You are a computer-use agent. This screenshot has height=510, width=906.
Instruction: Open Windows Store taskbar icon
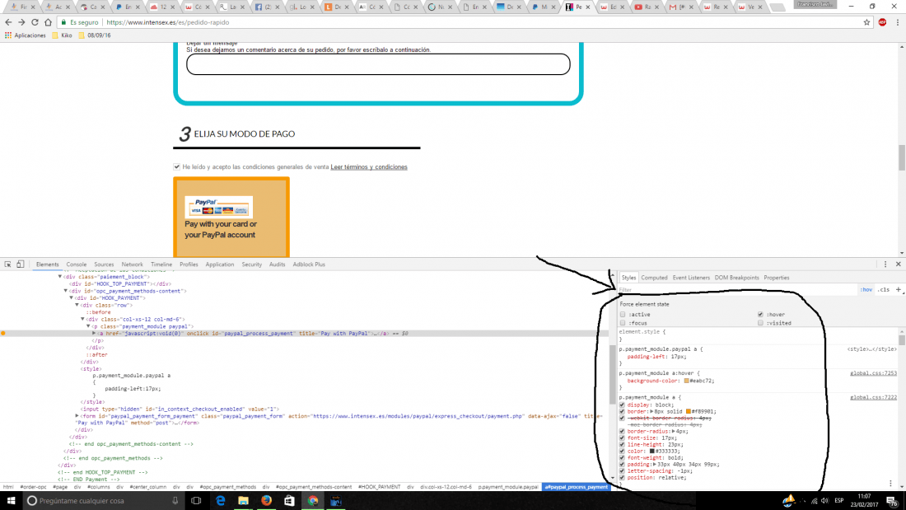pyautogui.click(x=289, y=501)
